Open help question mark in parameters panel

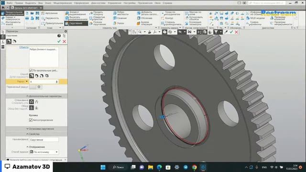click(59, 36)
